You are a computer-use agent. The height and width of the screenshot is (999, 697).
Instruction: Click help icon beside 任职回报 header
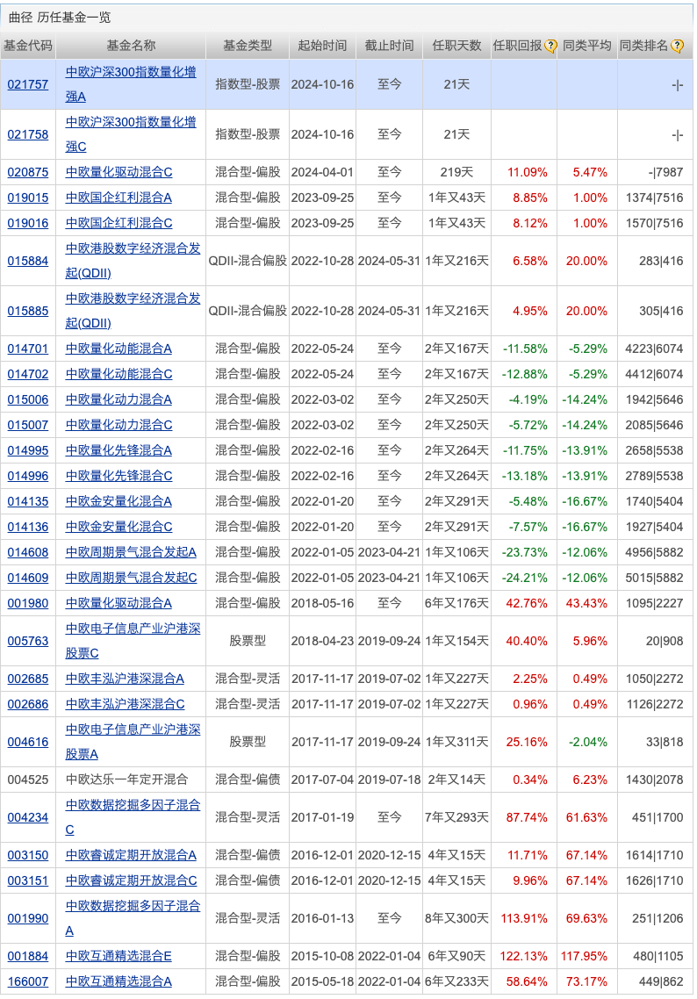pyautogui.click(x=550, y=46)
